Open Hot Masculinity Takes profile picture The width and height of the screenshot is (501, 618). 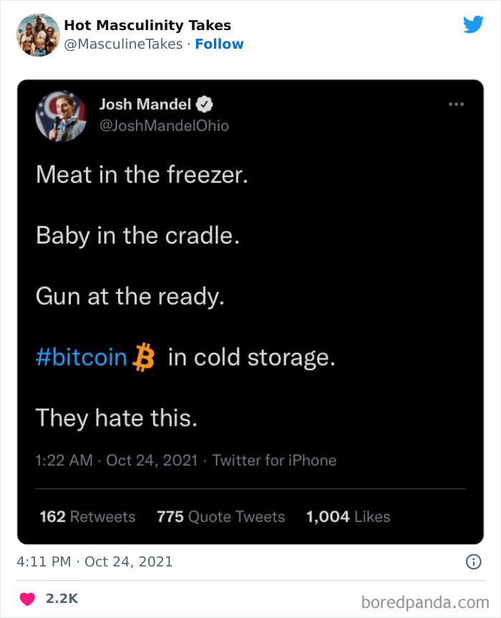(x=38, y=34)
